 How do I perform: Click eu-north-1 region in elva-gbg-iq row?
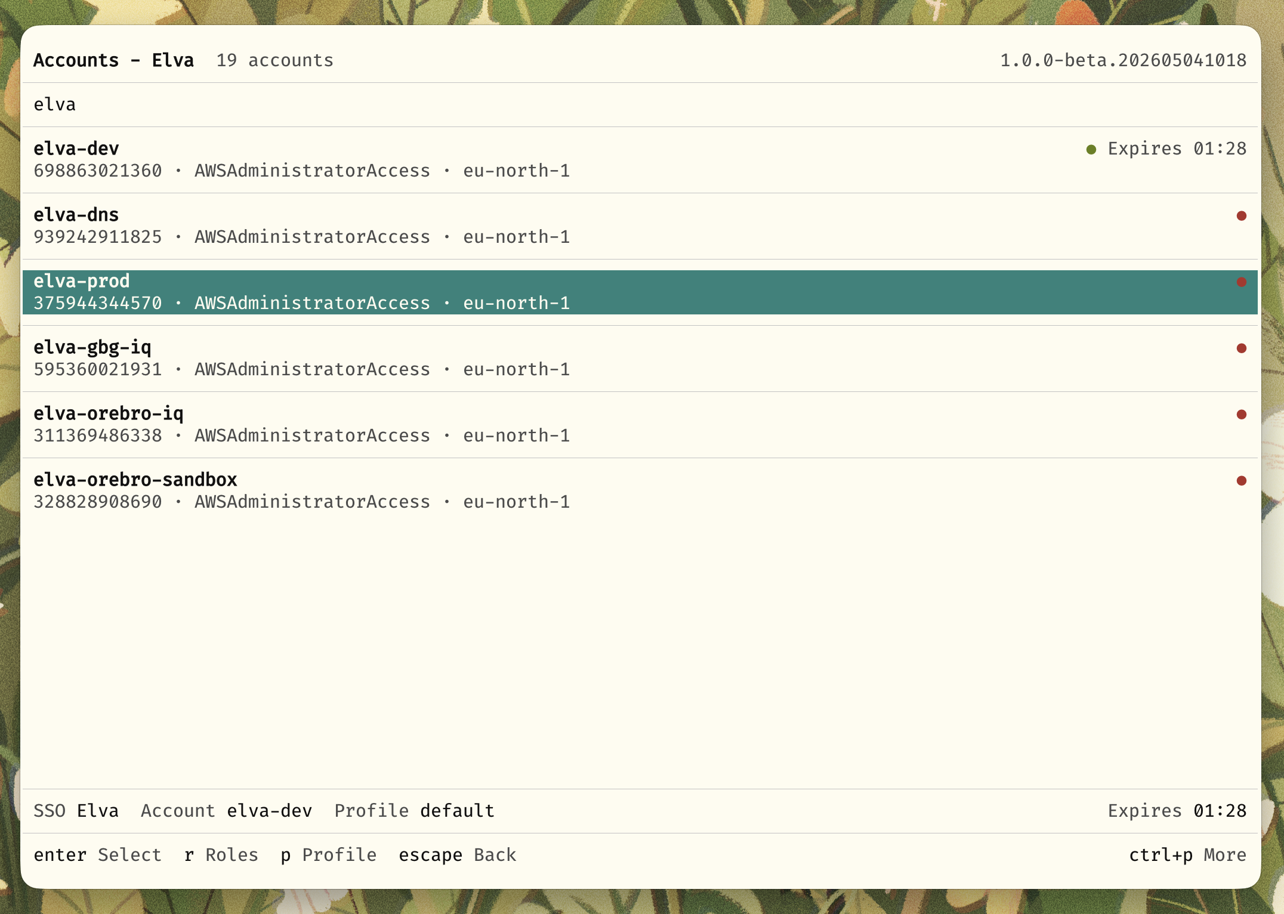pyautogui.click(x=517, y=369)
